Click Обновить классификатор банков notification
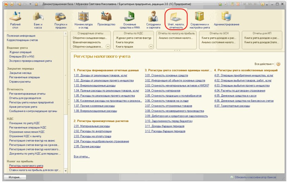Image resolution: width=290 pixels, height=185 pixels. 253,177
